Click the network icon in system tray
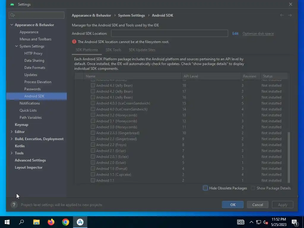The image size is (304, 228). coord(259,222)
